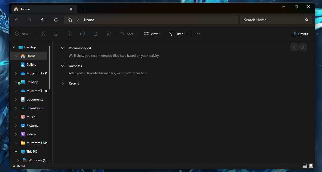The height and width of the screenshot is (172, 322).
Task: Select Windows (C:) drive
Action: (x=28, y=160)
